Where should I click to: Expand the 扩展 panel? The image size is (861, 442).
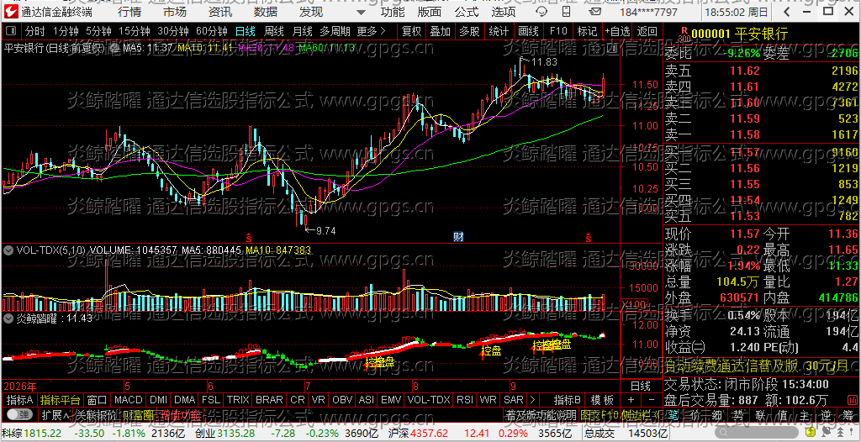pyautogui.click(x=55, y=414)
